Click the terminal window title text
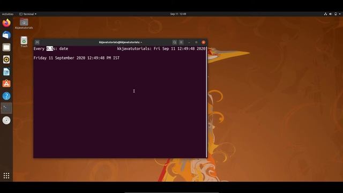The width and height of the screenshot is (343, 193). point(120,42)
